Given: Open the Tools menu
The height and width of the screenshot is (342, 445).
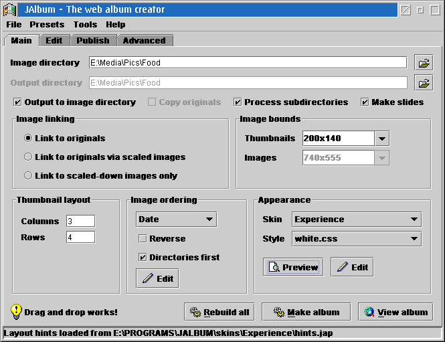Looking at the screenshot, I should tap(85, 25).
